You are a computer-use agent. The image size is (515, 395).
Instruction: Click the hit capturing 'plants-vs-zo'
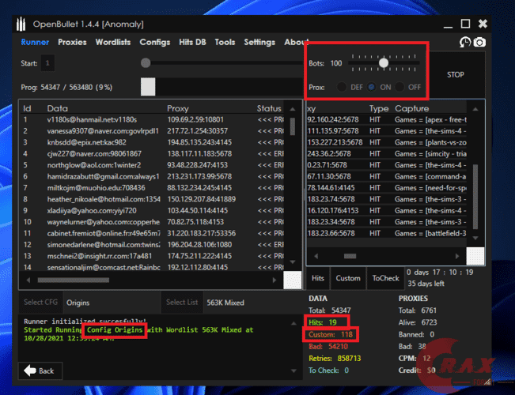tap(387, 142)
